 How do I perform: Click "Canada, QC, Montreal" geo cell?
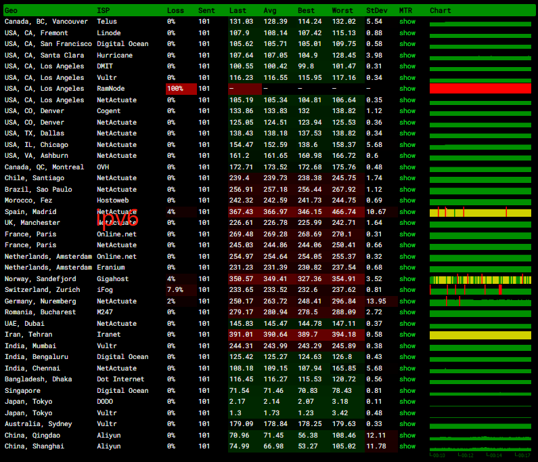[x=44, y=167]
